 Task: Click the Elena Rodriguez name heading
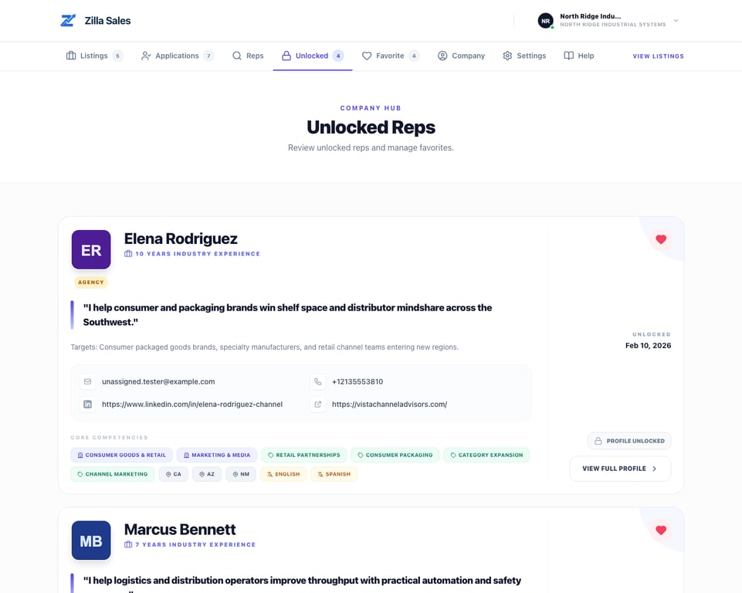pyautogui.click(x=181, y=239)
